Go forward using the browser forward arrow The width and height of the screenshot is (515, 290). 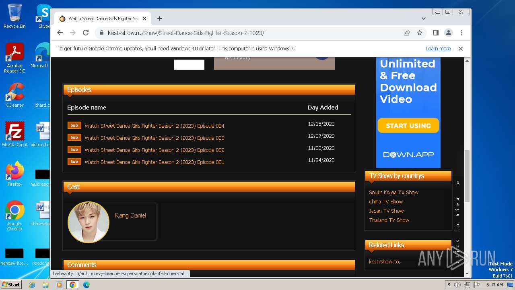pos(73,33)
